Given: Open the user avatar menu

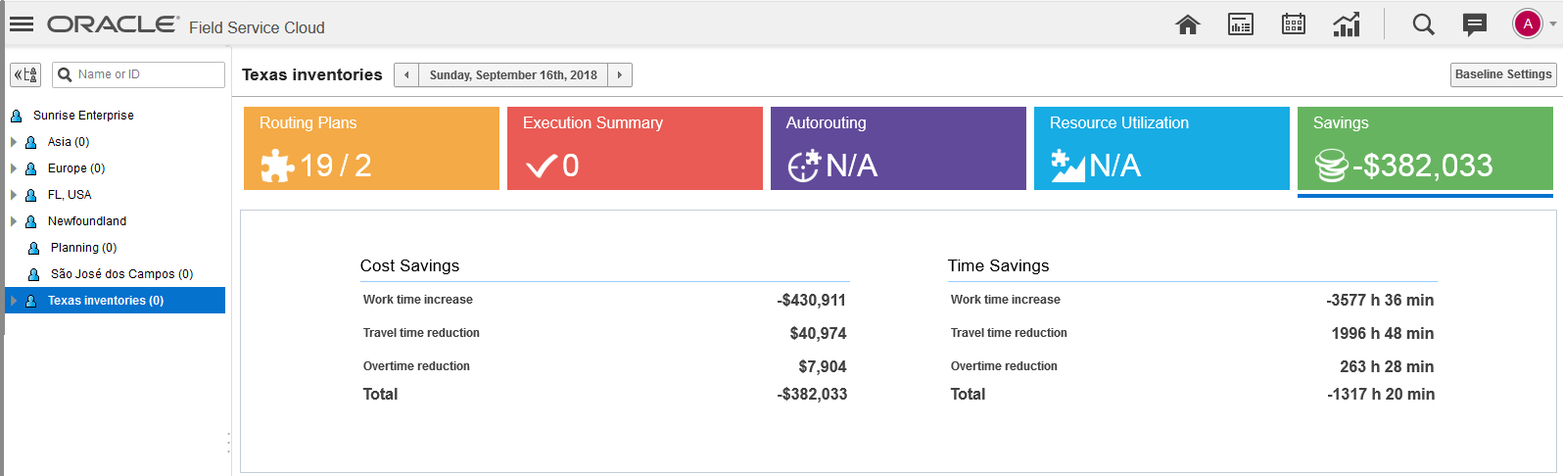Looking at the screenshot, I should pos(1529,24).
